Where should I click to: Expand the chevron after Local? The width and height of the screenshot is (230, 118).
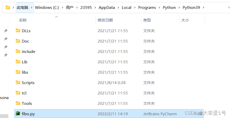(x=135, y=7)
